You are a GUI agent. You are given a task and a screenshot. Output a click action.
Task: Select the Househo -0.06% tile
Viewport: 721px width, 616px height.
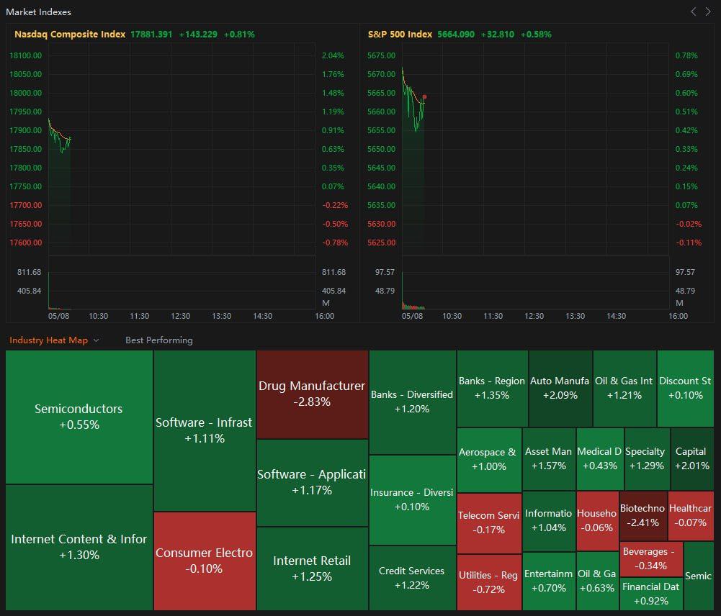[597, 521]
